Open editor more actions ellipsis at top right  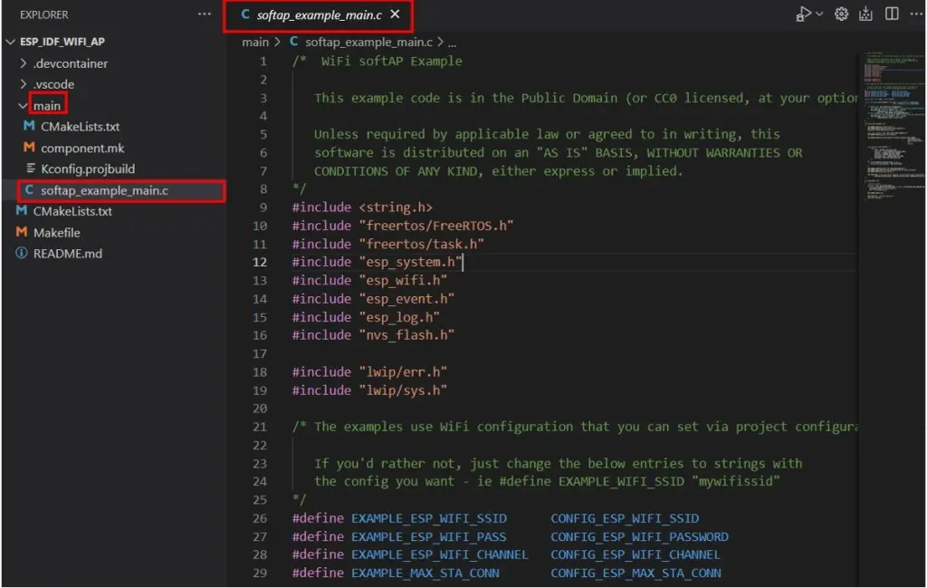point(916,14)
